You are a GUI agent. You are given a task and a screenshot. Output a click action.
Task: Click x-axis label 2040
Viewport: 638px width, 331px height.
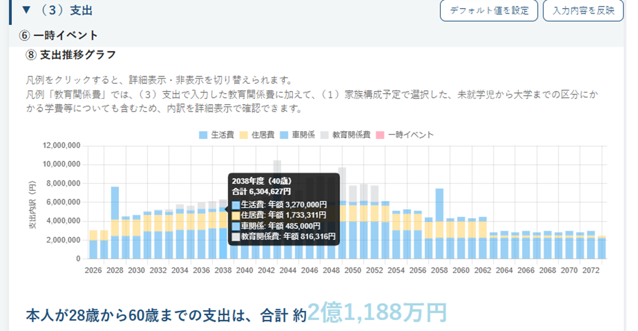point(244,271)
